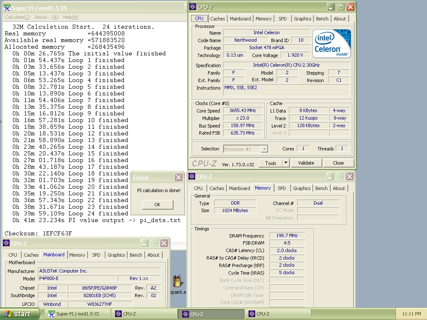Click the Core Speed value 3655.43 MHz
This screenshot has width=427, height=320.
(243, 110)
